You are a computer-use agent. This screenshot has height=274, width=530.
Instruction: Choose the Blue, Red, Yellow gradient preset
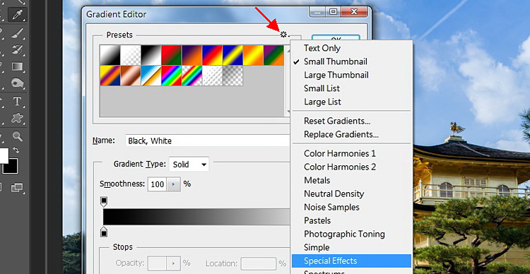click(x=212, y=55)
